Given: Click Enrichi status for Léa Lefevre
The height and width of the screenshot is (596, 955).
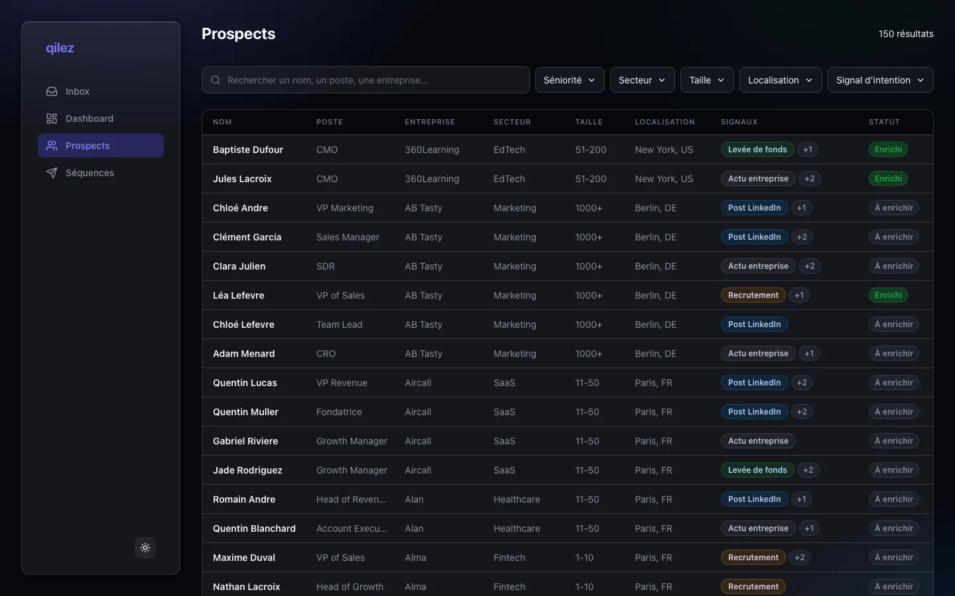Looking at the screenshot, I should (888, 295).
